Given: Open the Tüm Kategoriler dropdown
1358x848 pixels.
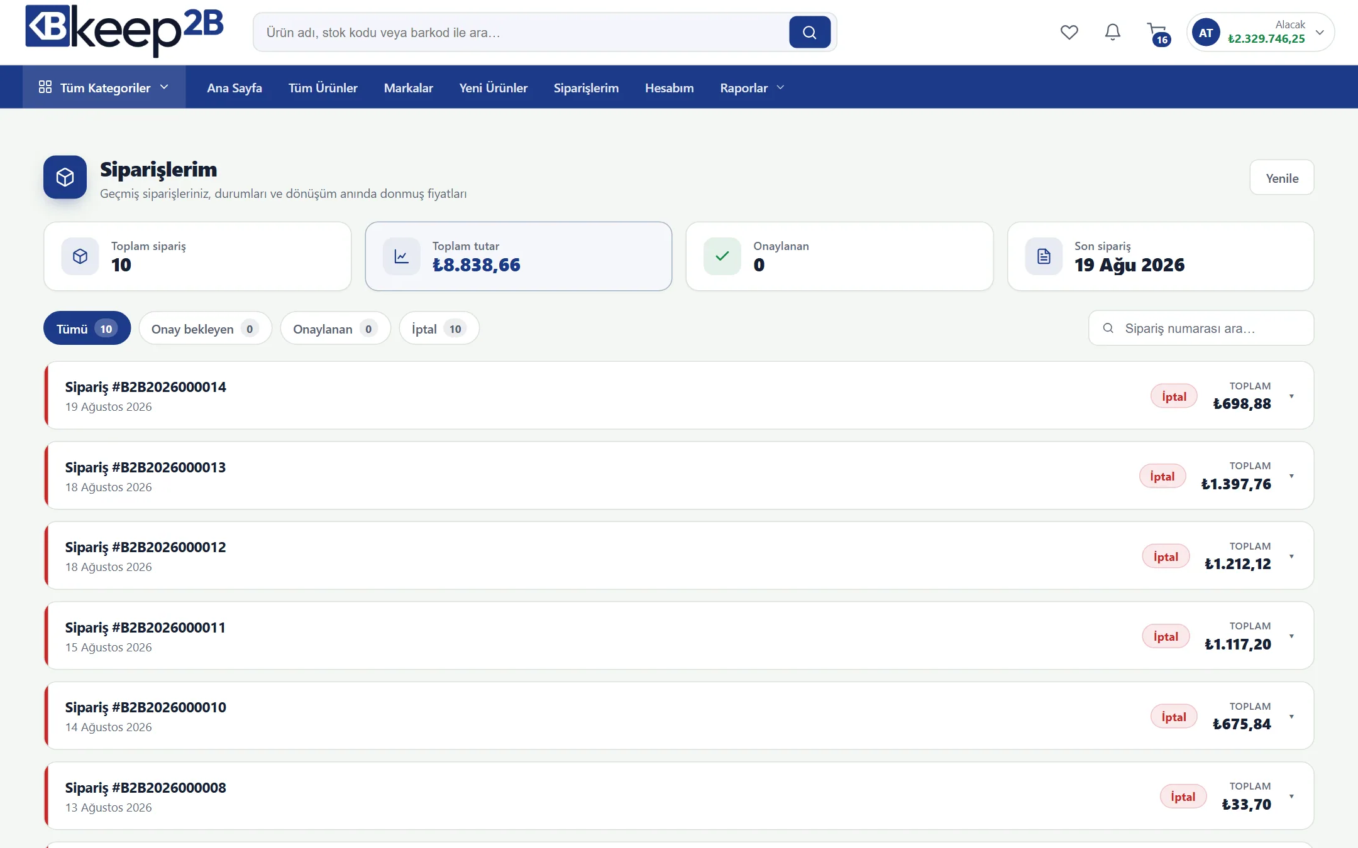Looking at the screenshot, I should [104, 87].
